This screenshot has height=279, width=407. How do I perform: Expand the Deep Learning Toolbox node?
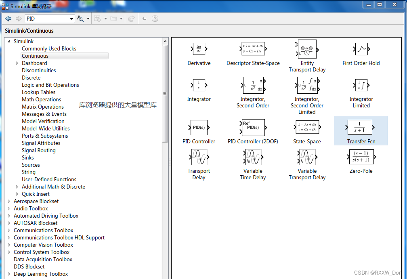pyautogui.click(x=9, y=274)
